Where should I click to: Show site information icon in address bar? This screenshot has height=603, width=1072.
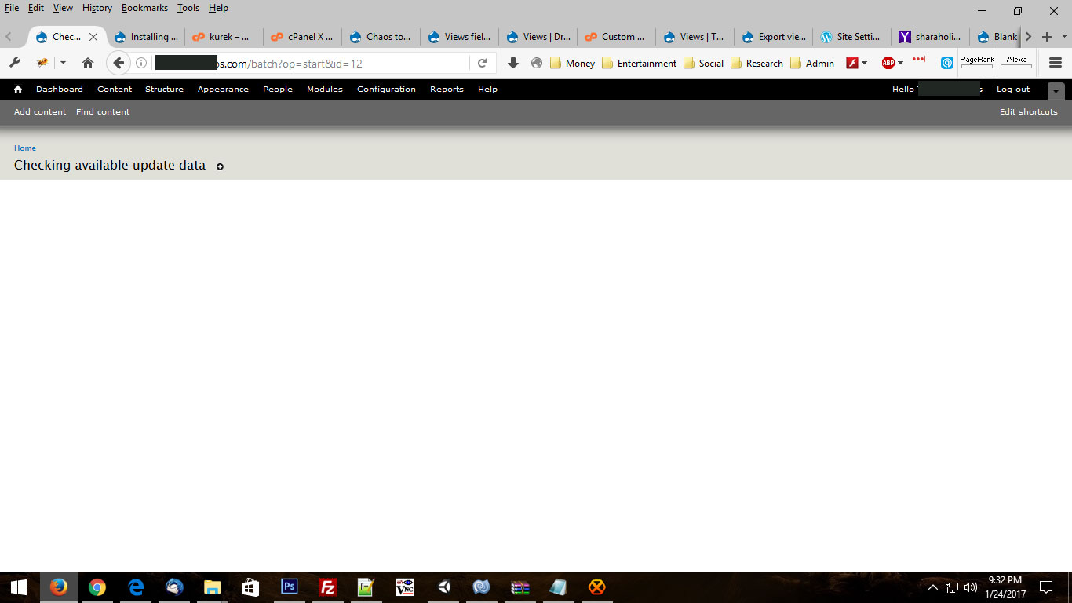coord(141,63)
